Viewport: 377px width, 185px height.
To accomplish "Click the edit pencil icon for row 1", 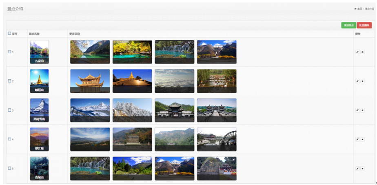I will (357, 52).
